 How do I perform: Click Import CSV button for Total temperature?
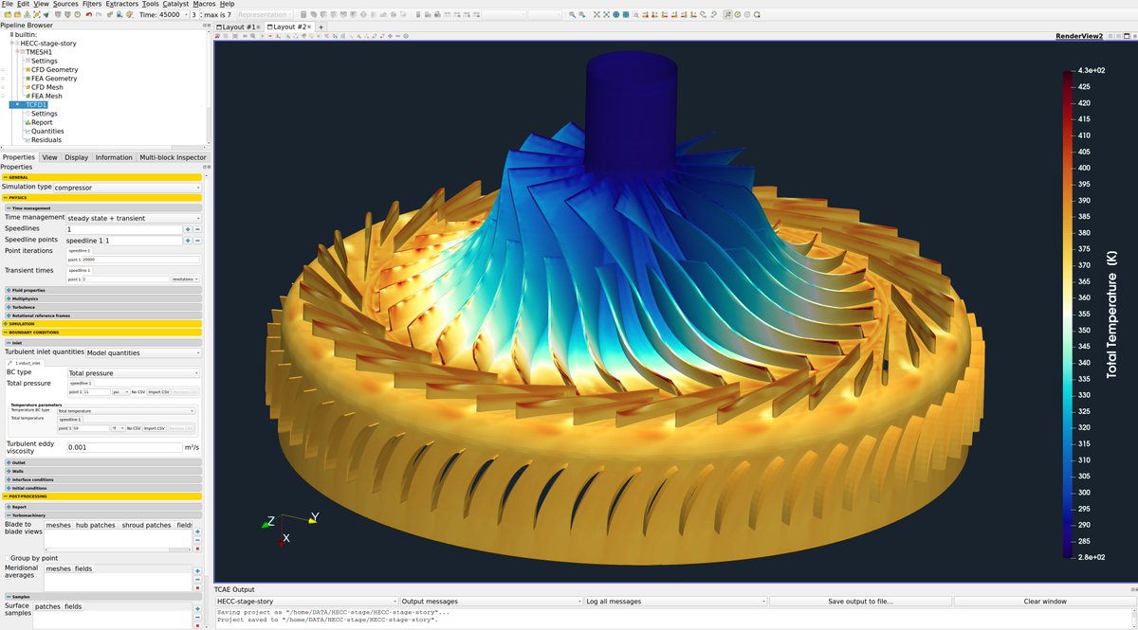point(155,428)
